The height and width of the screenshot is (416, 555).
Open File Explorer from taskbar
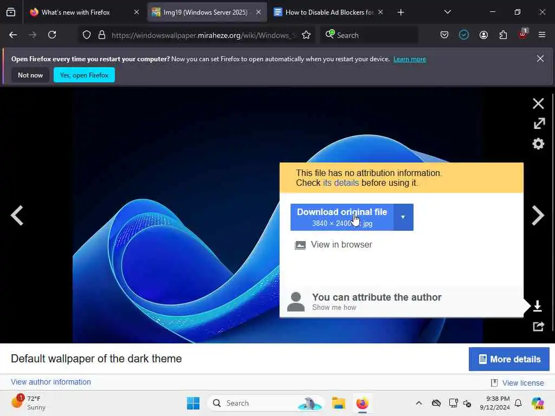(x=338, y=403)
